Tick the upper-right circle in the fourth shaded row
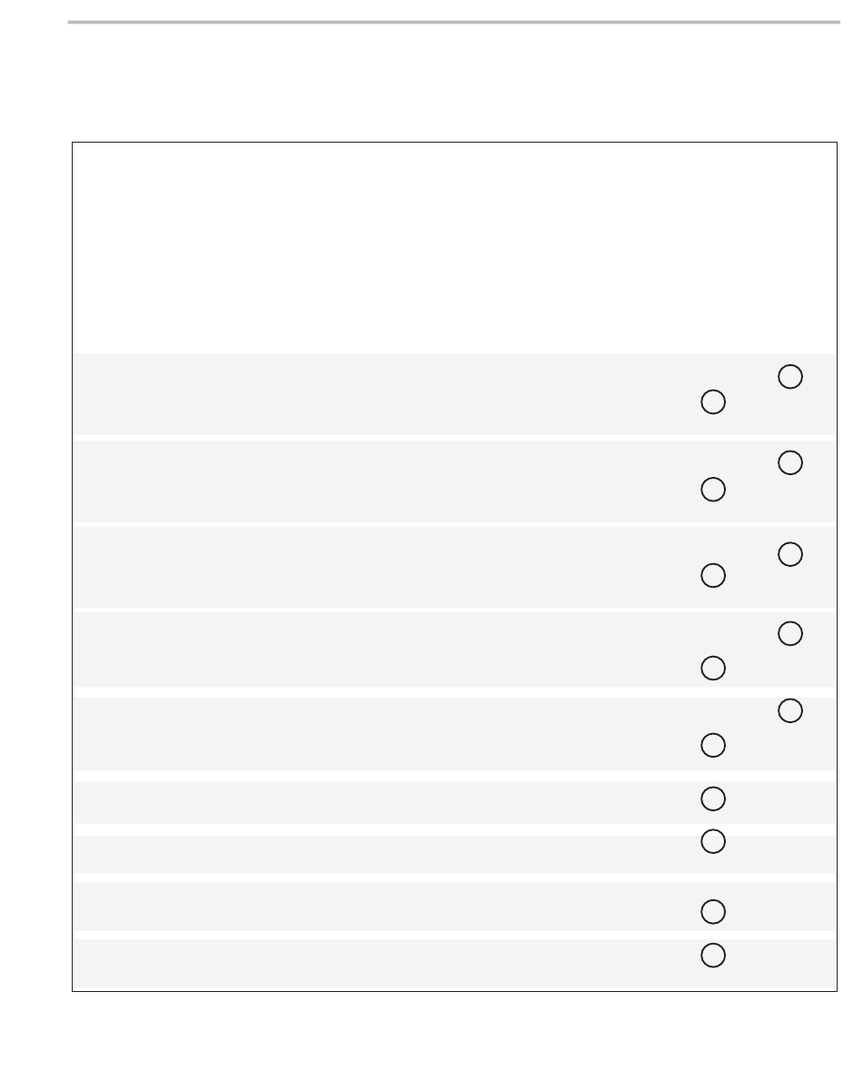Image resolution: width=863 pixels, height=1091 pixels. [x=790, y=635]
